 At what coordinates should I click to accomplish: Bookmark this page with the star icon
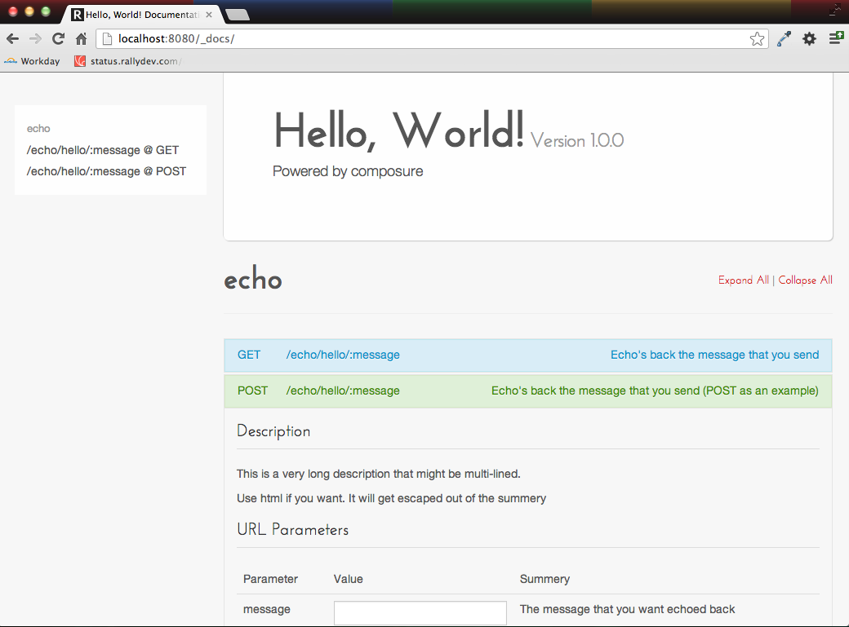tap(757, 38)
